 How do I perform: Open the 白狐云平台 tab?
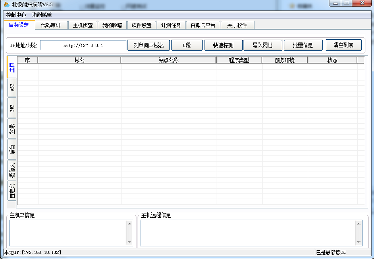pyautogui.click(x=203, y=25)
